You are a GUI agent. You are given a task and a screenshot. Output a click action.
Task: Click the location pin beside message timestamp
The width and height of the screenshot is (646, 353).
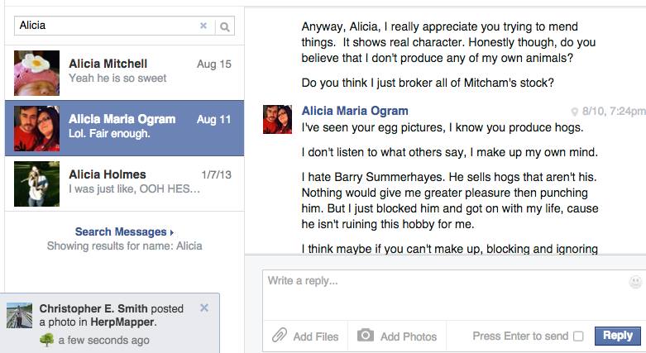tap(574, 112)
